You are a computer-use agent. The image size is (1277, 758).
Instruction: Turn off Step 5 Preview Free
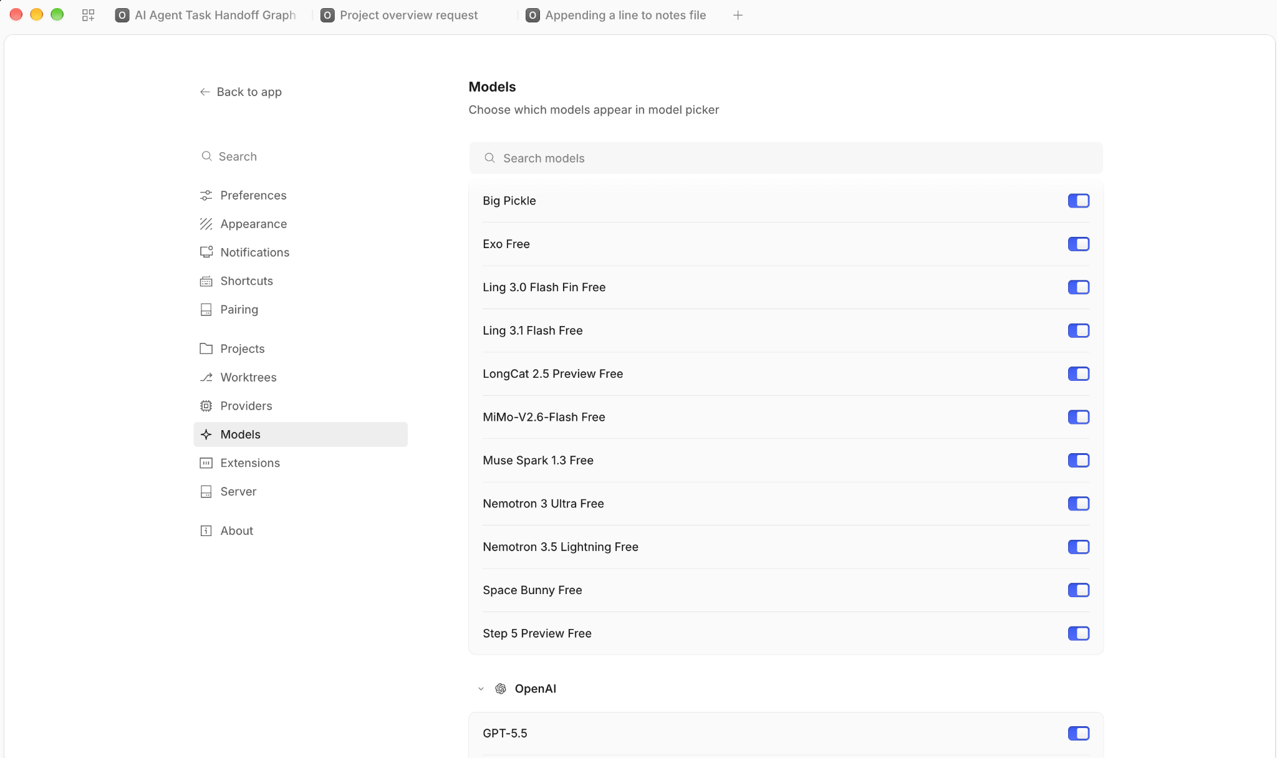click(1078, 633)
